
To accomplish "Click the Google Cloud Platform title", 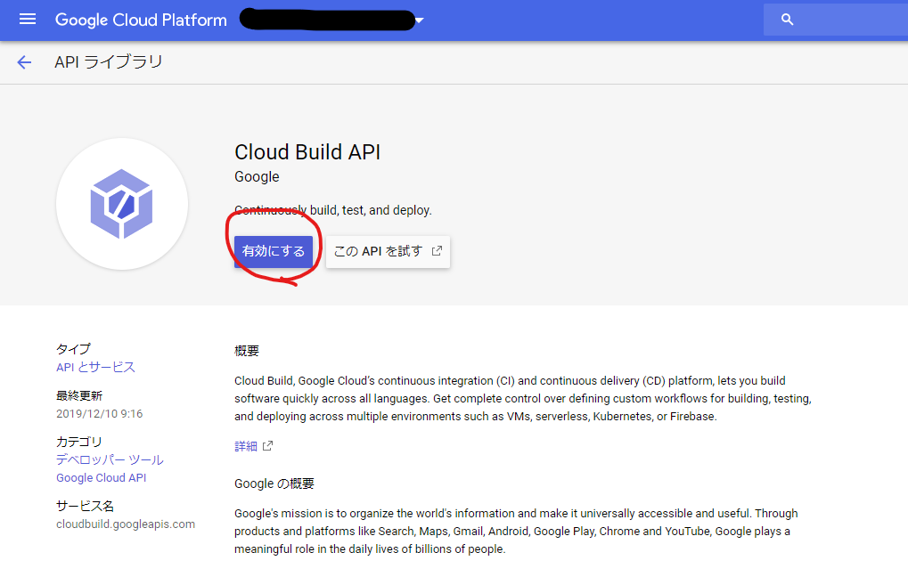I will pyautogui.click(x=141, y=20).
